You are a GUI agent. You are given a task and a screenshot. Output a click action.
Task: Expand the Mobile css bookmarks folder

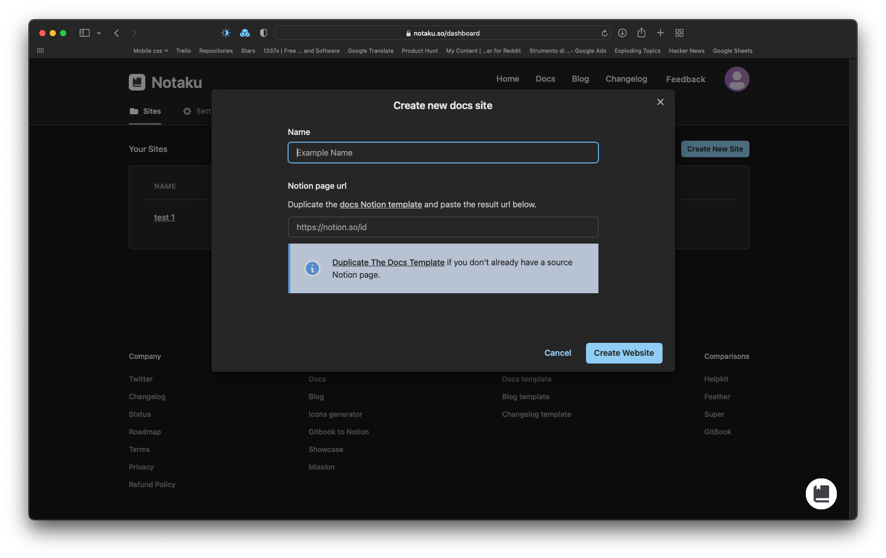[x=149, y=51]
